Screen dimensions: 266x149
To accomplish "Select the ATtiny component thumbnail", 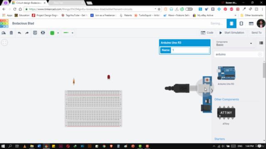I will [226, 113].
